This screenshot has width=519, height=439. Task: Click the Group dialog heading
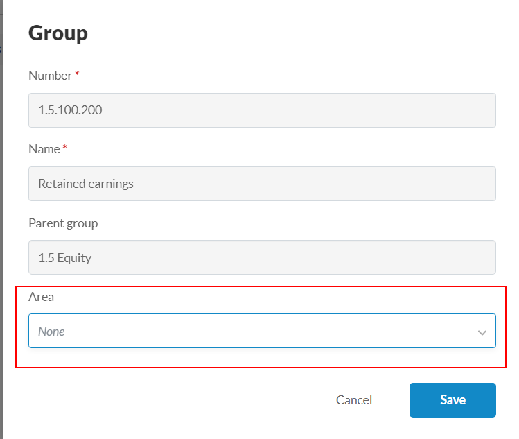tap(58, 33)
